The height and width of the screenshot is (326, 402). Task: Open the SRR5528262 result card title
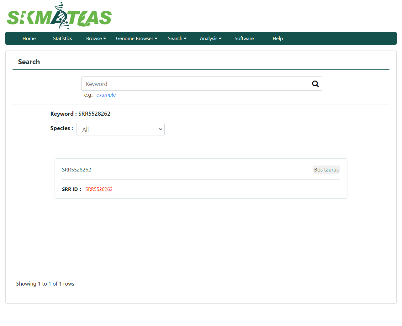coord(77,170)
